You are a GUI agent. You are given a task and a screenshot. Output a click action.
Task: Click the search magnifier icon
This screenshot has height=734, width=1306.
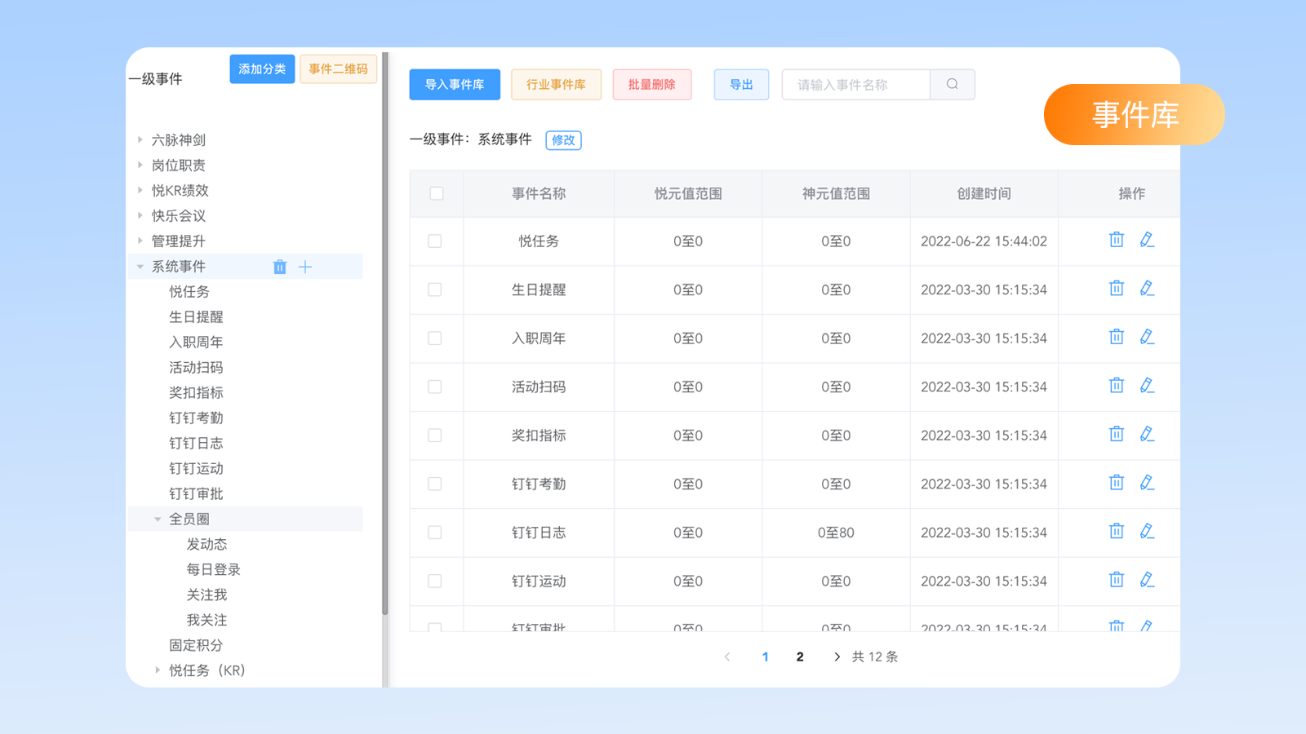952,84
